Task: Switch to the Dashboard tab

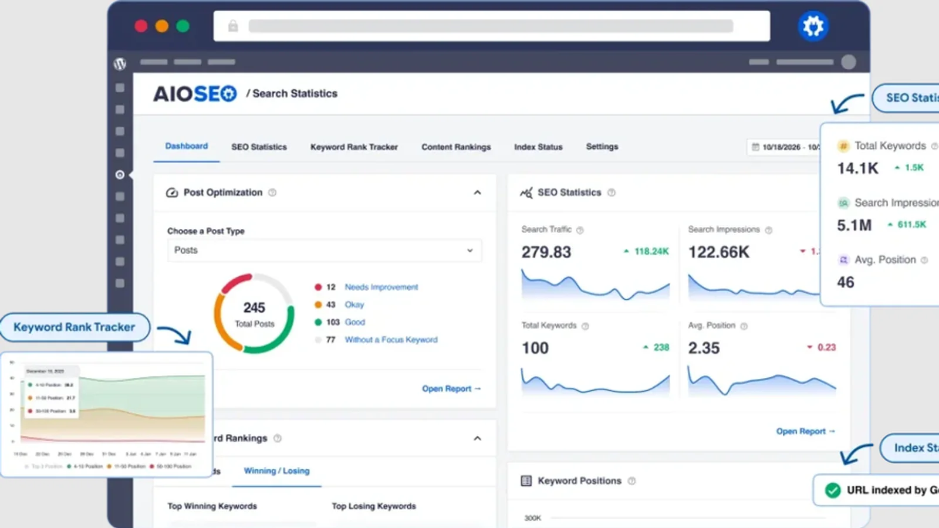Action: [187, 146]
